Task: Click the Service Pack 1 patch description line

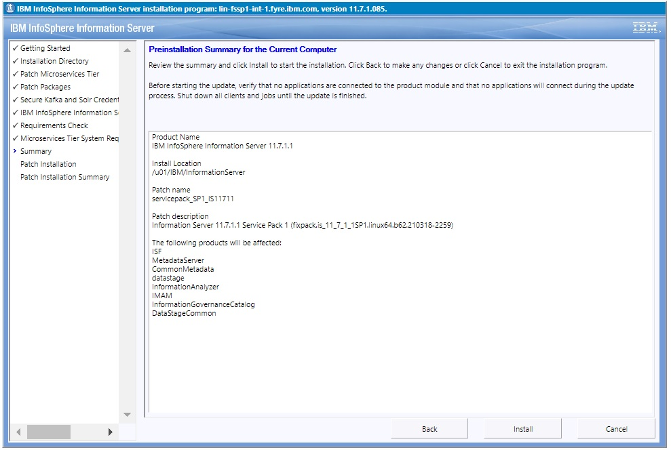Action: [x=303, y=225]
